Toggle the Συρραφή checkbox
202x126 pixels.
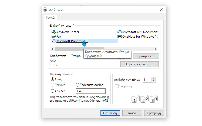(117, 86)
